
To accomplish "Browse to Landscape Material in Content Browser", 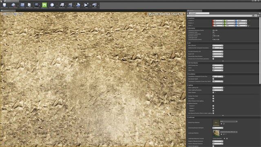I will pos(224,134).
